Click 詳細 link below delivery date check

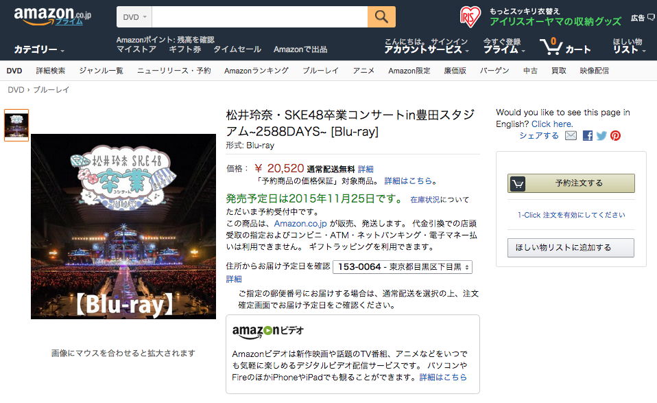[234, 279]
